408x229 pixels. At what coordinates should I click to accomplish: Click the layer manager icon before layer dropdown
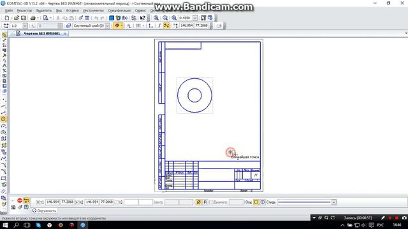pyautogui.click(x=68, y=25)
